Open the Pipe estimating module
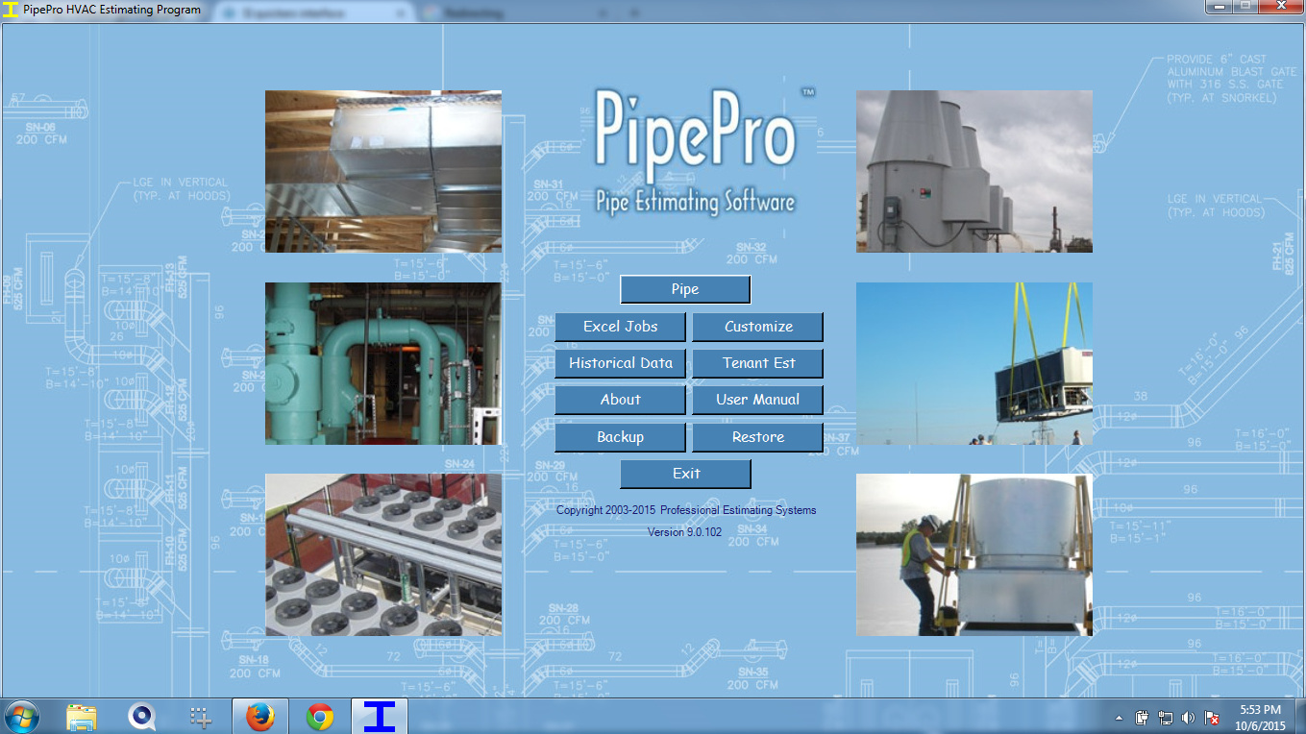 (685, 289)
